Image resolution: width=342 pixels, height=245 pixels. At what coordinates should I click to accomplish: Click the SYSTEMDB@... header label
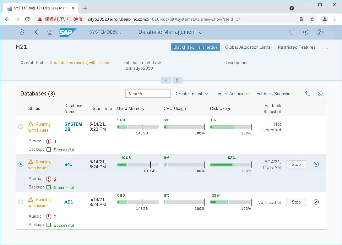point(105,32)
